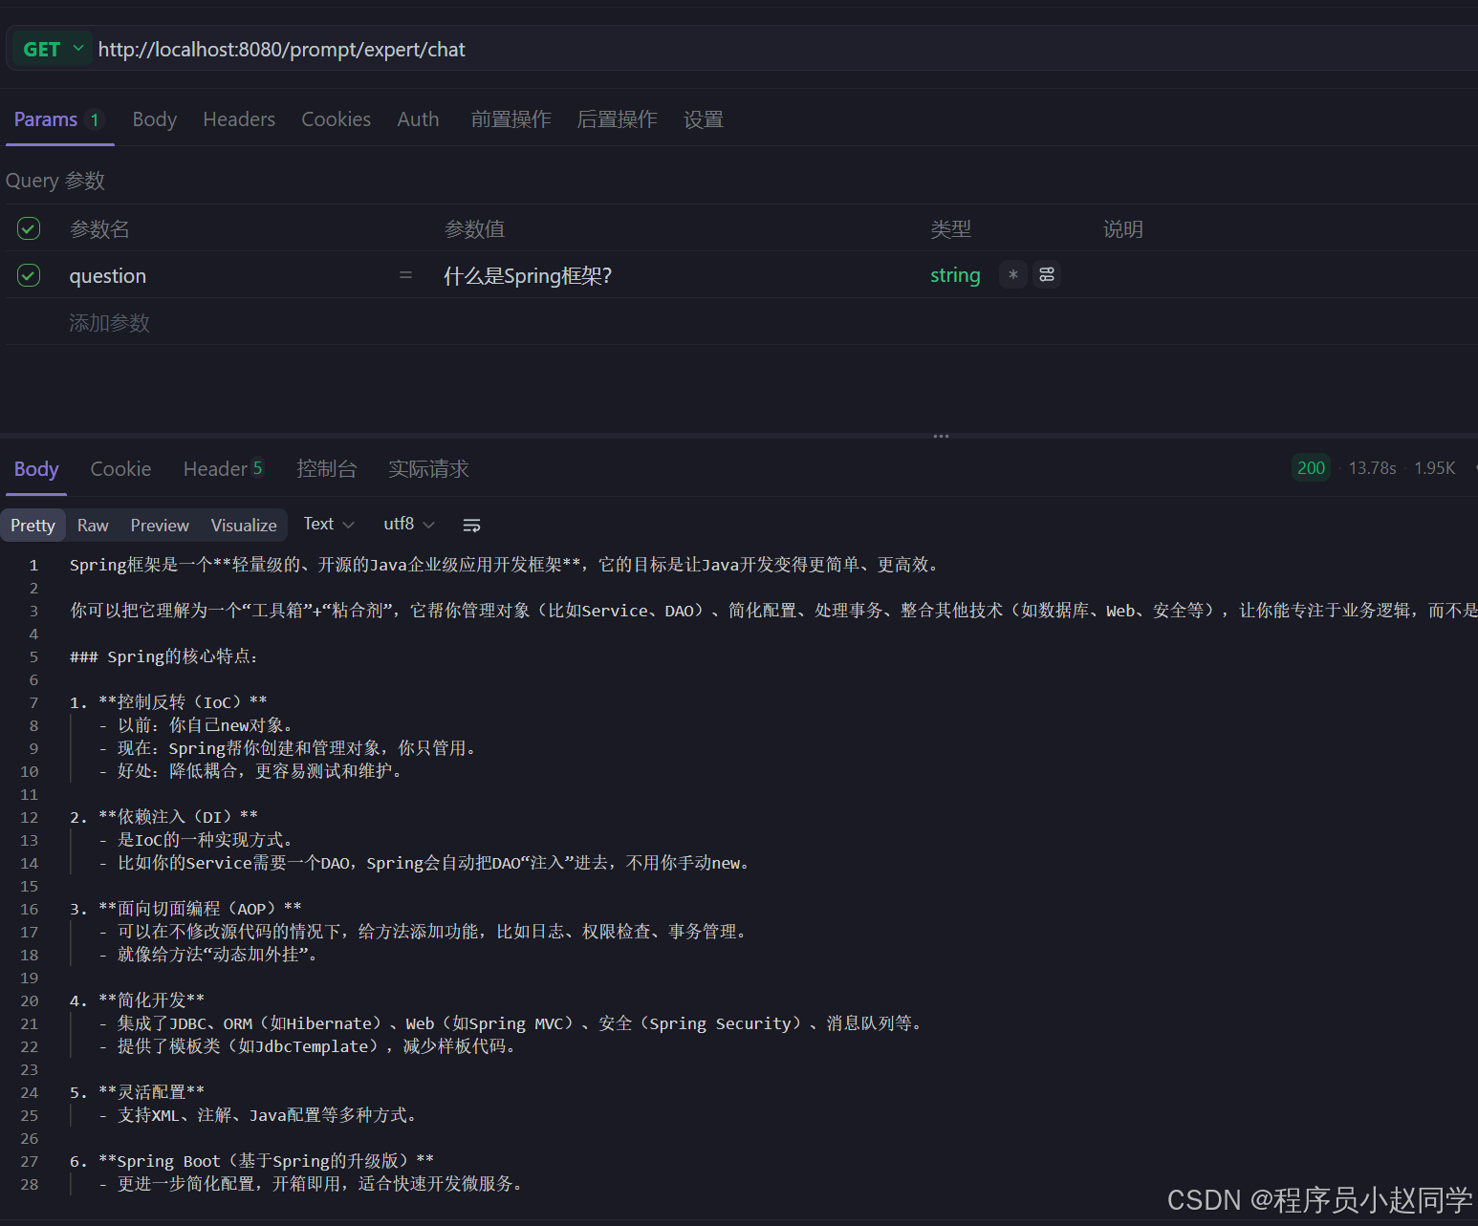
Task: Open the Auth tab
Action: [418, 118]
